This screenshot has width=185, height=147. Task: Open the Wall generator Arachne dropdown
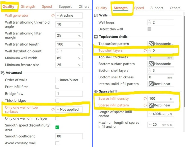tap(69, 16)
